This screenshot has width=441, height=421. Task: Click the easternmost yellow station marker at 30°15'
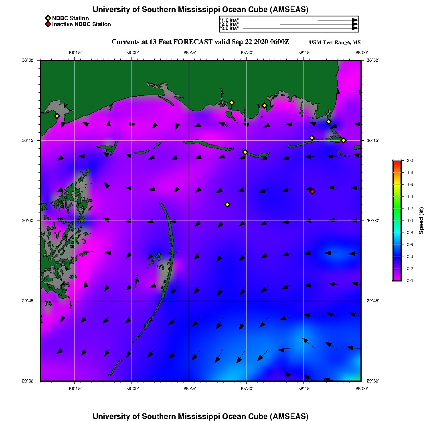(x=344, y=140)
